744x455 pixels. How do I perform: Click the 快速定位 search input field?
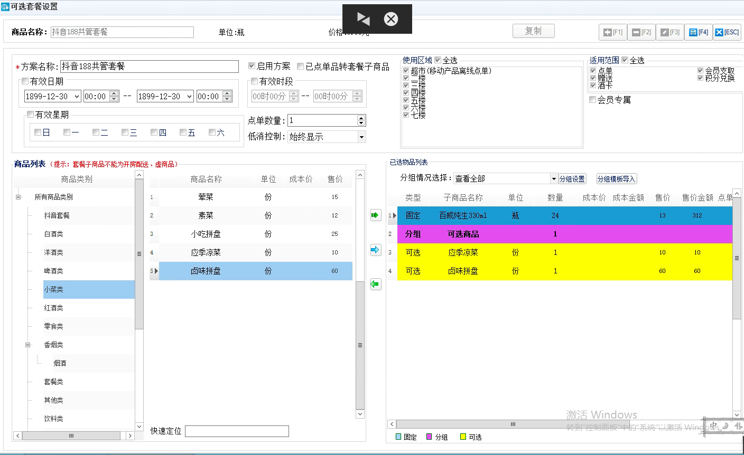(x=237, y=431)
